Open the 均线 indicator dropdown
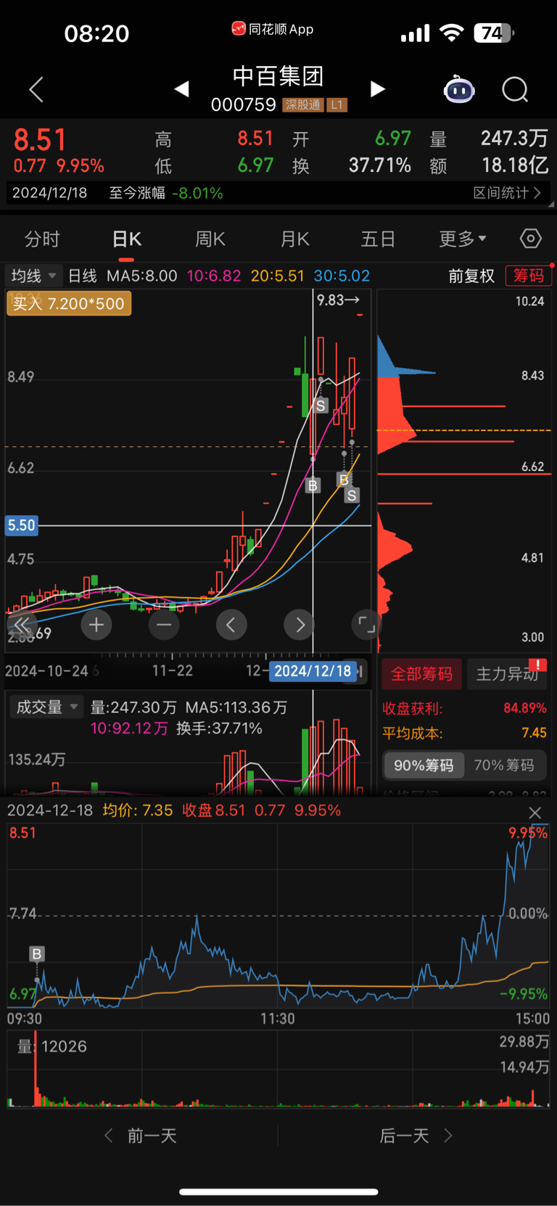 tap(33, 276)
